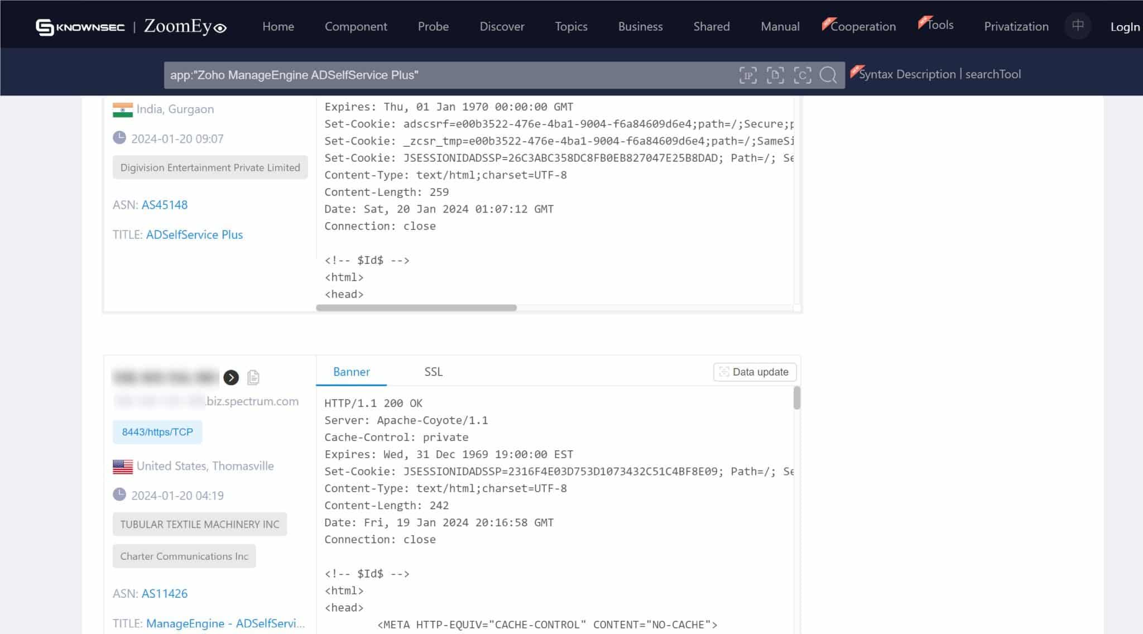Click the ZoomEye logo
Viewport: 1143px width, 634px height.
tap(185, 26)
